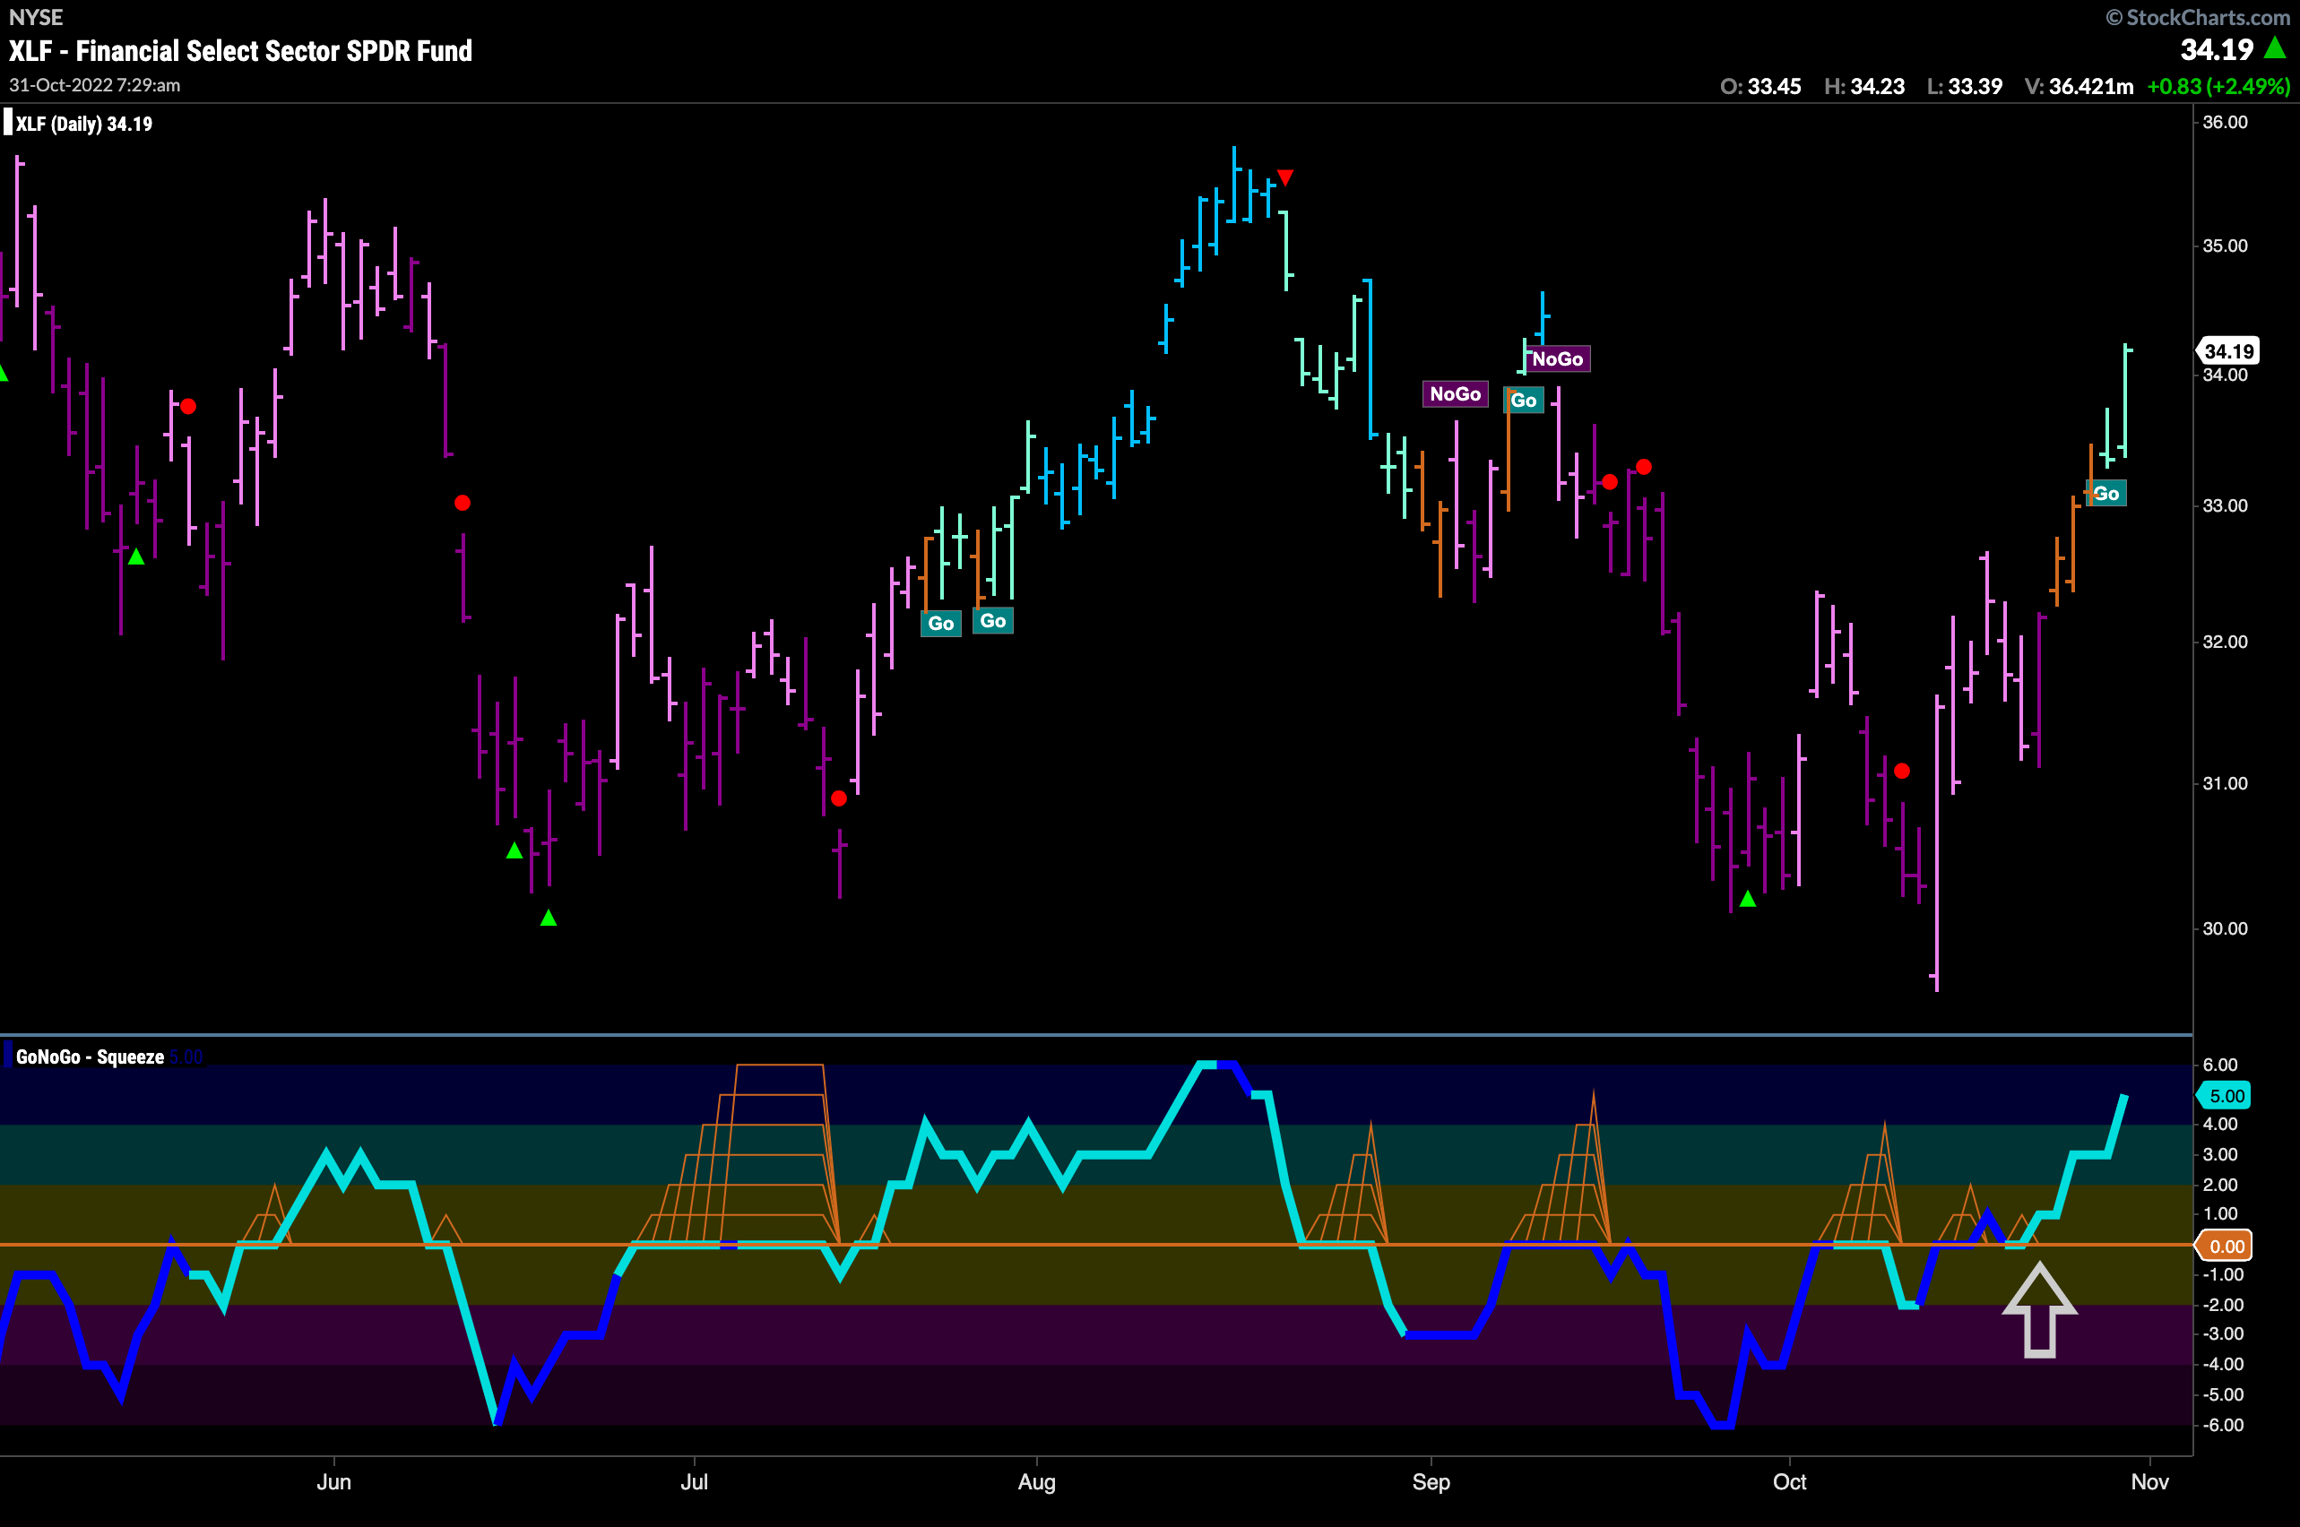Click the Go label in September
The width and height of the screenshot is (2300, 1527).
[1524, 401]
